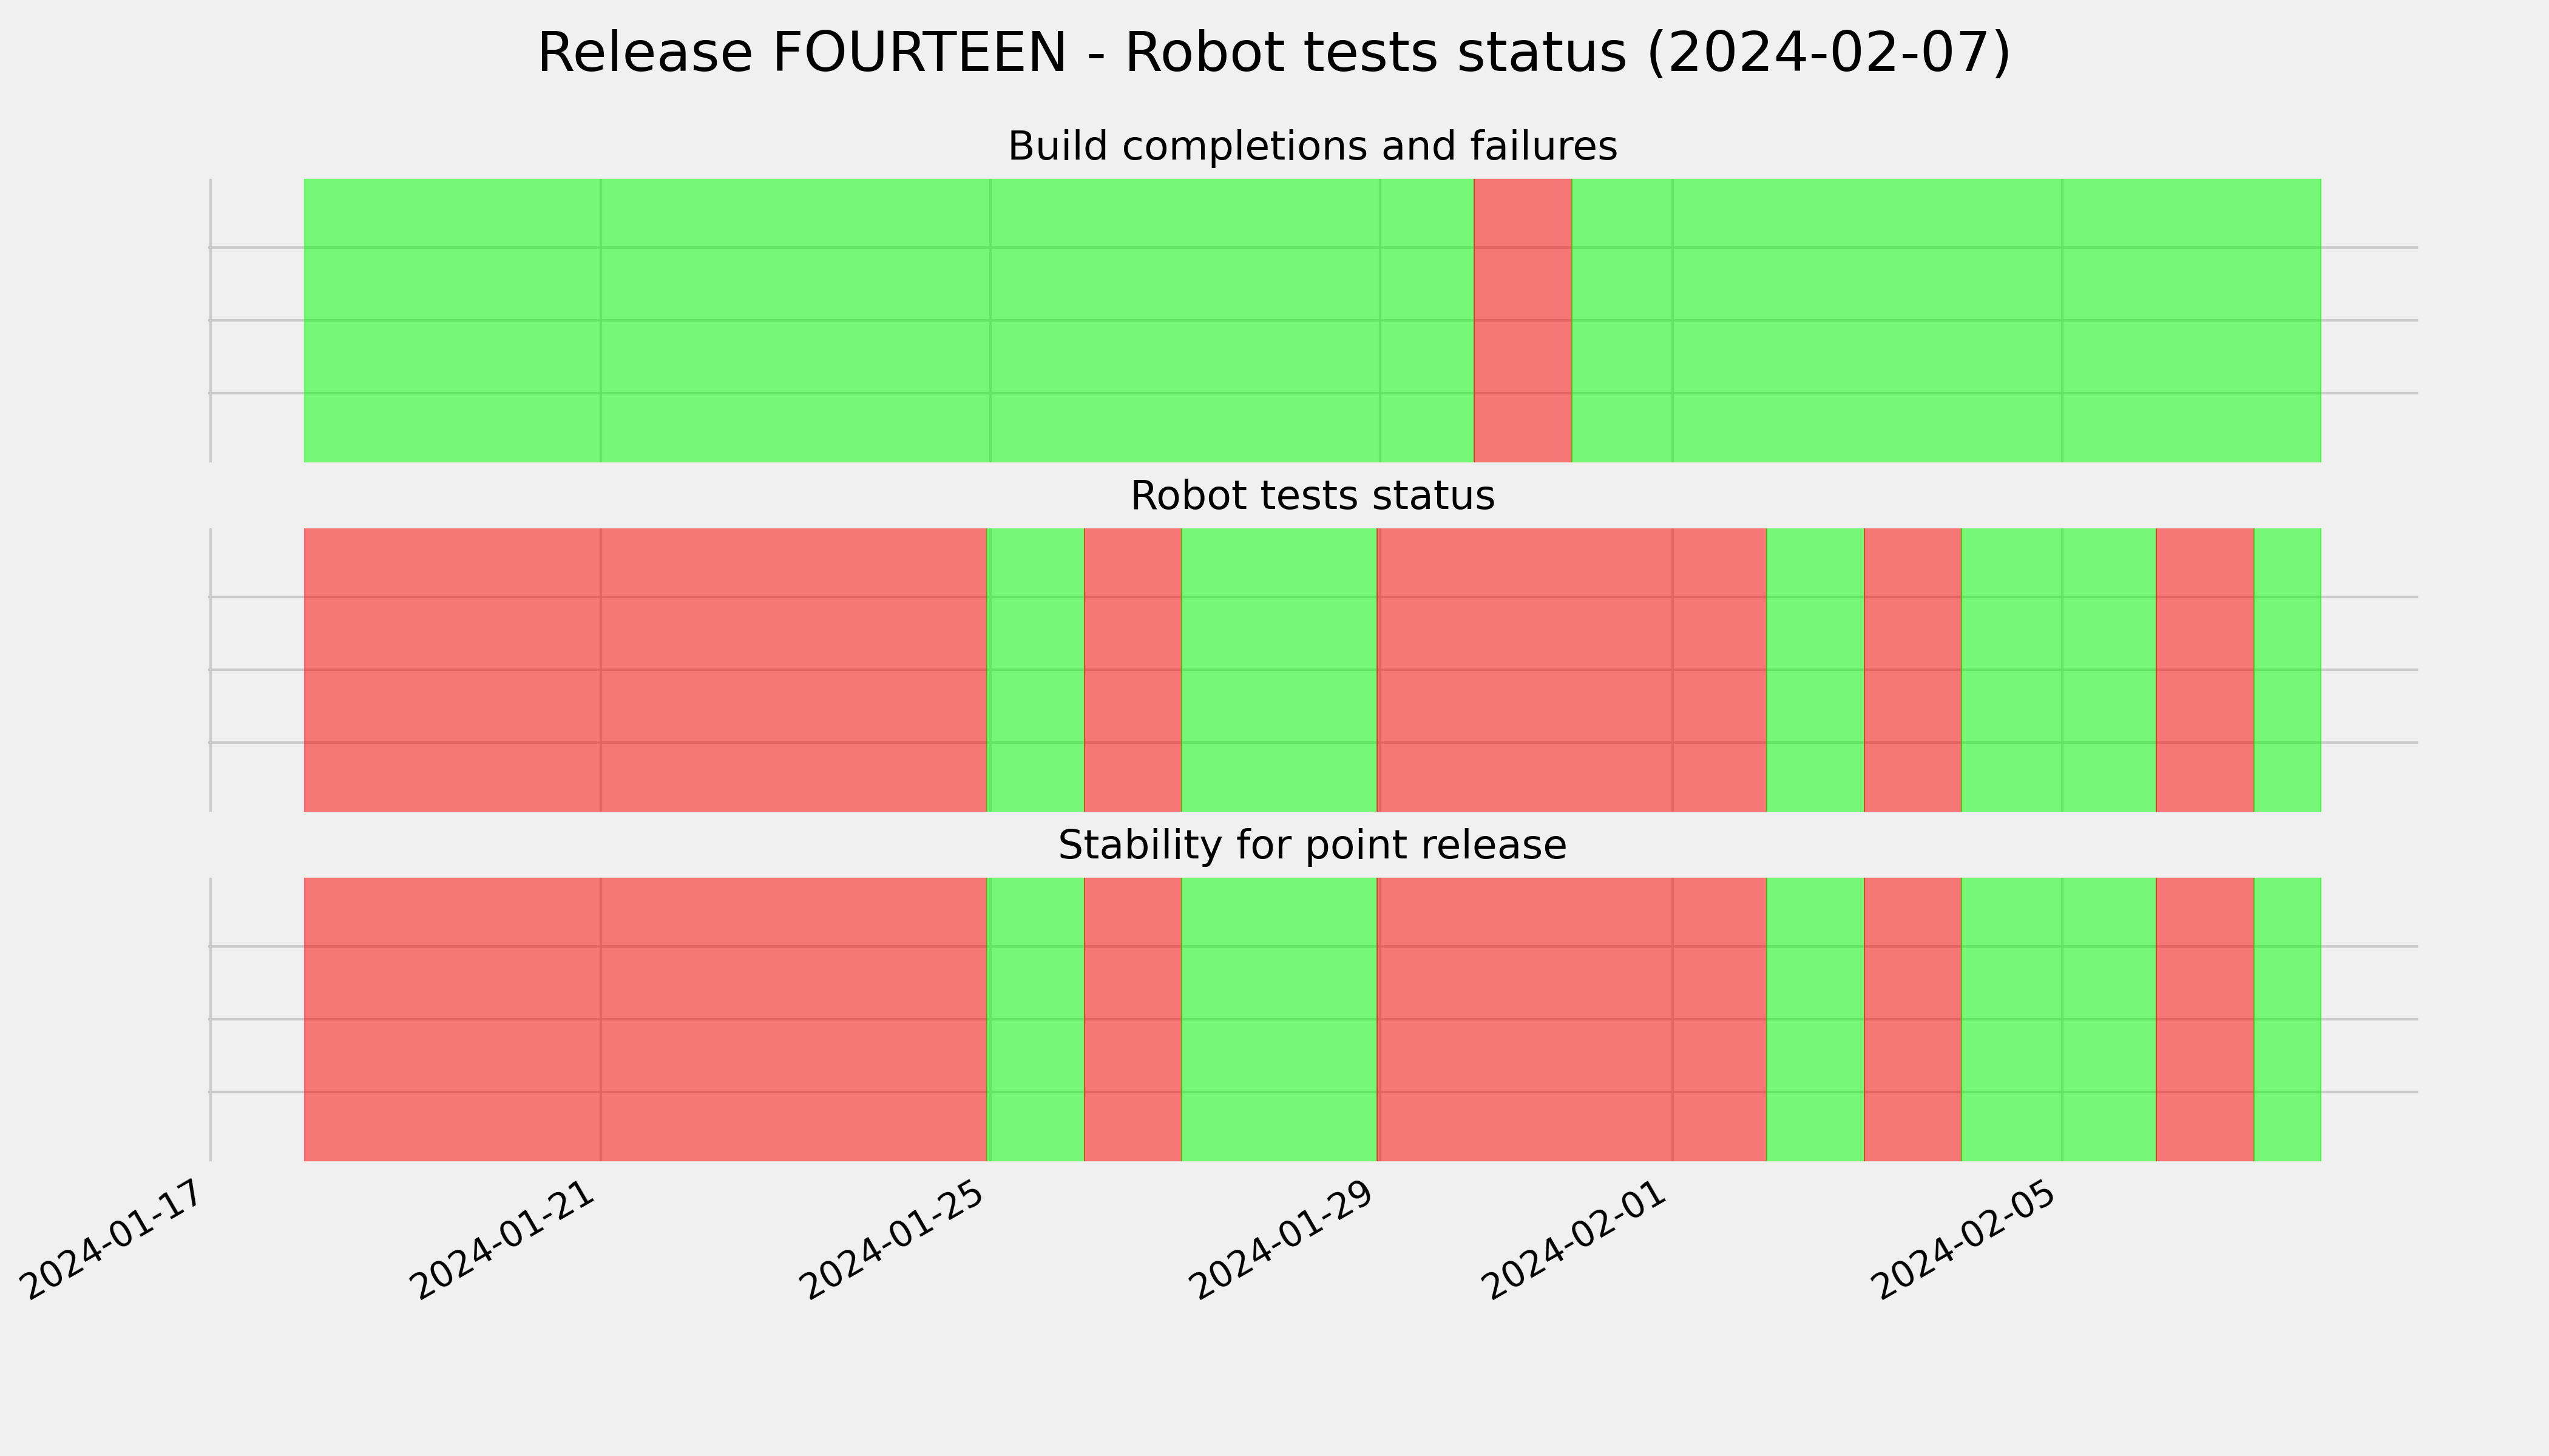Select the "Build completions and failures" subplot title
The width and height of the screenshot is (2549, 1456).
(1312, 146)
